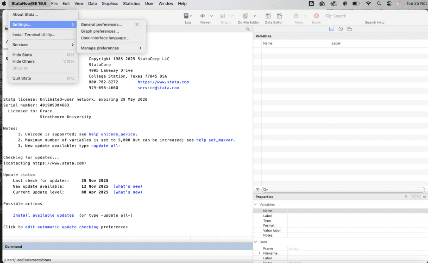Screen dimensions: 428x263
Task: Collapse the Variables section in Properties
Action: point(256,204)
